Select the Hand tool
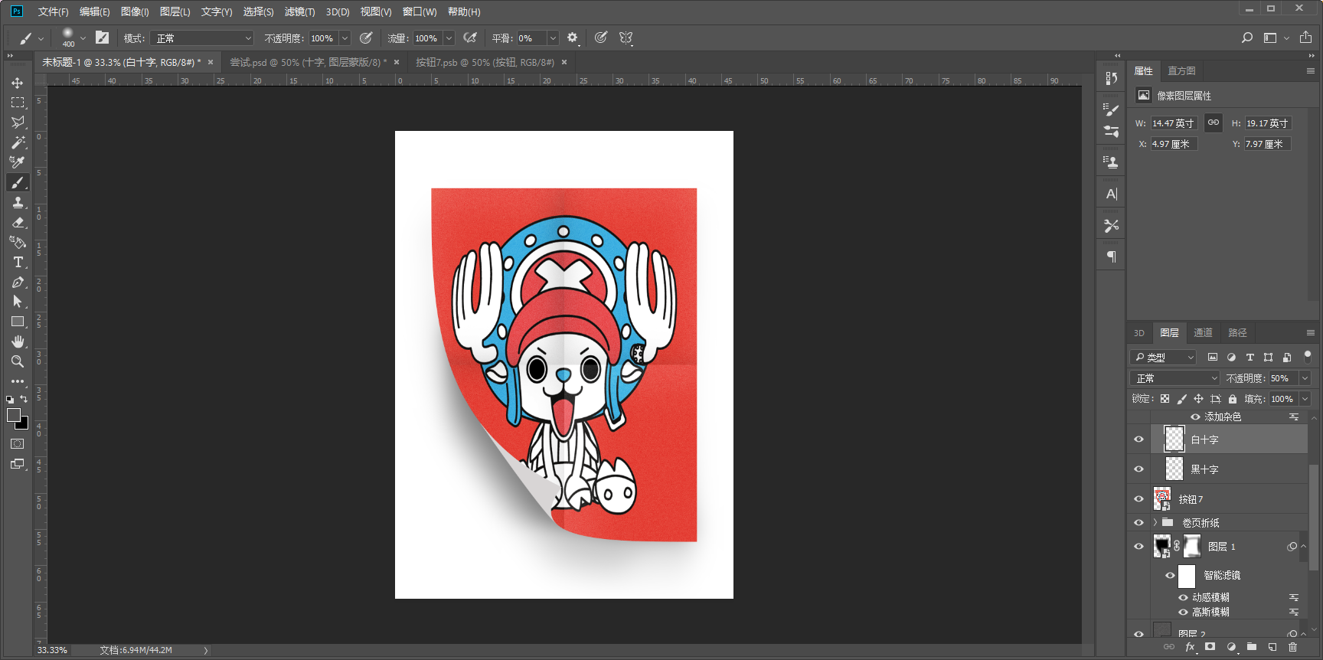Screen dimensions: 1323x660 [18, 341]
